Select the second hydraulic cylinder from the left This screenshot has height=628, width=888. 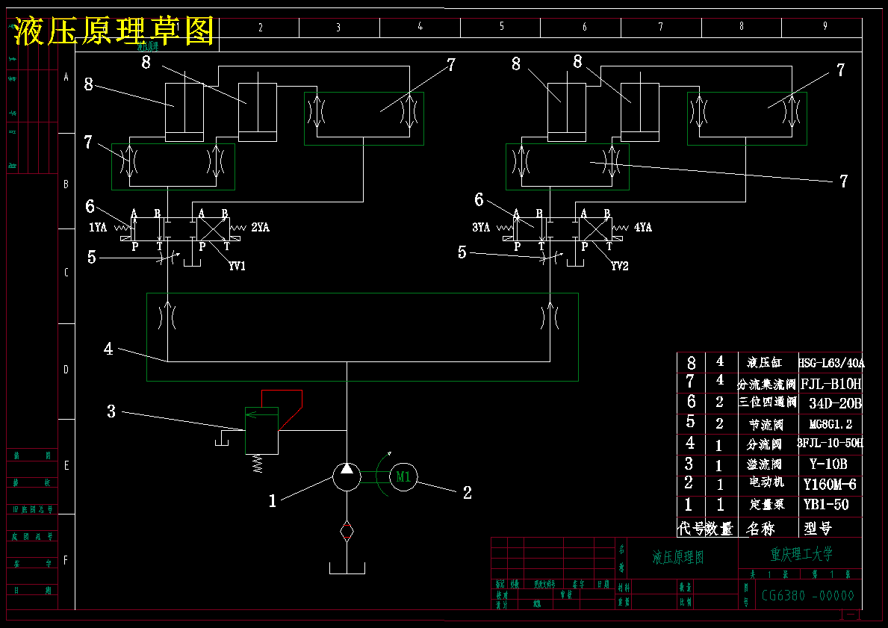tap(258, 112)
